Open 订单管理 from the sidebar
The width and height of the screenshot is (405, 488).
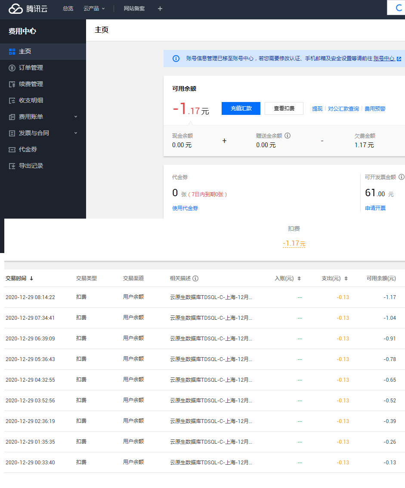31,68
